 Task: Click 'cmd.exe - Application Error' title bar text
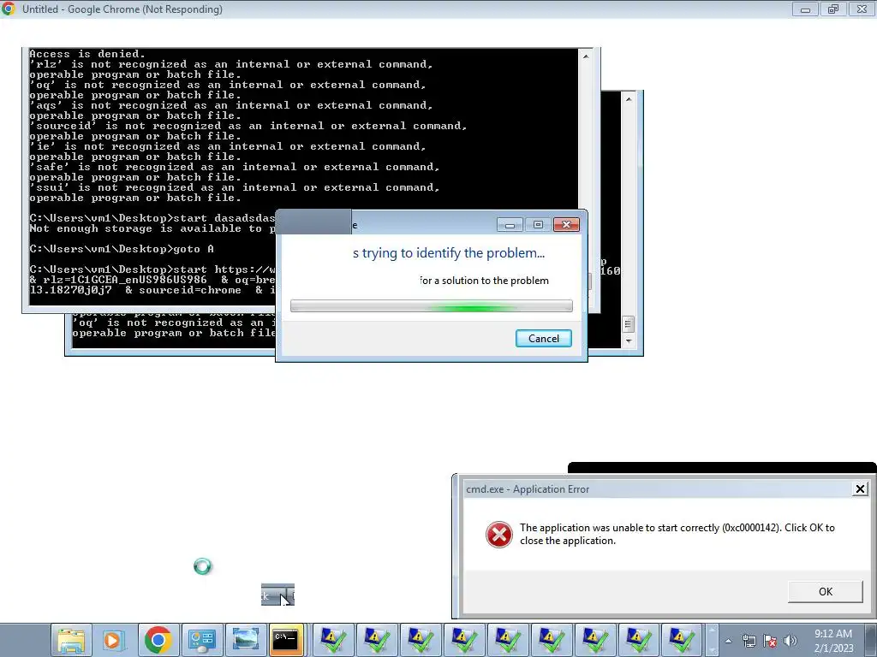[x=528, y=489]
